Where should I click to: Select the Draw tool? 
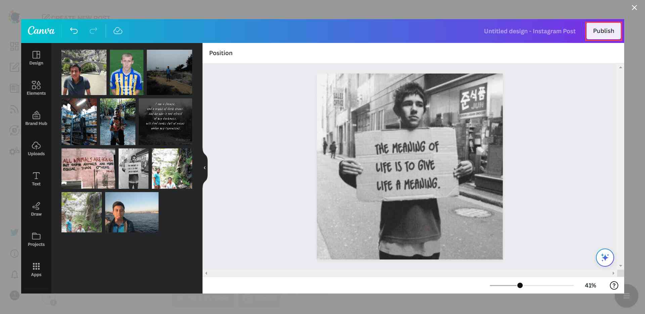tap(36, 209)
